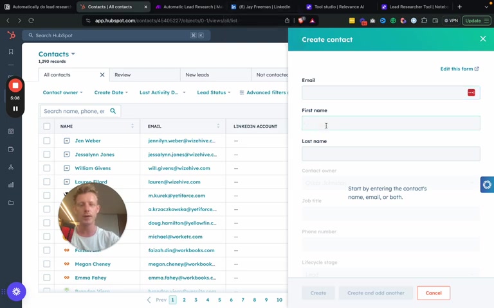Screen dimensions: 494x308
Task: Open the reporting bar chart sidebar icon
Action: pyautogui.click(x=11, y=185)
